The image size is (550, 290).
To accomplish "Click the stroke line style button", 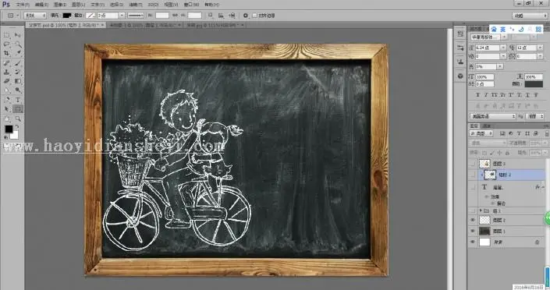I will (136, 16).
